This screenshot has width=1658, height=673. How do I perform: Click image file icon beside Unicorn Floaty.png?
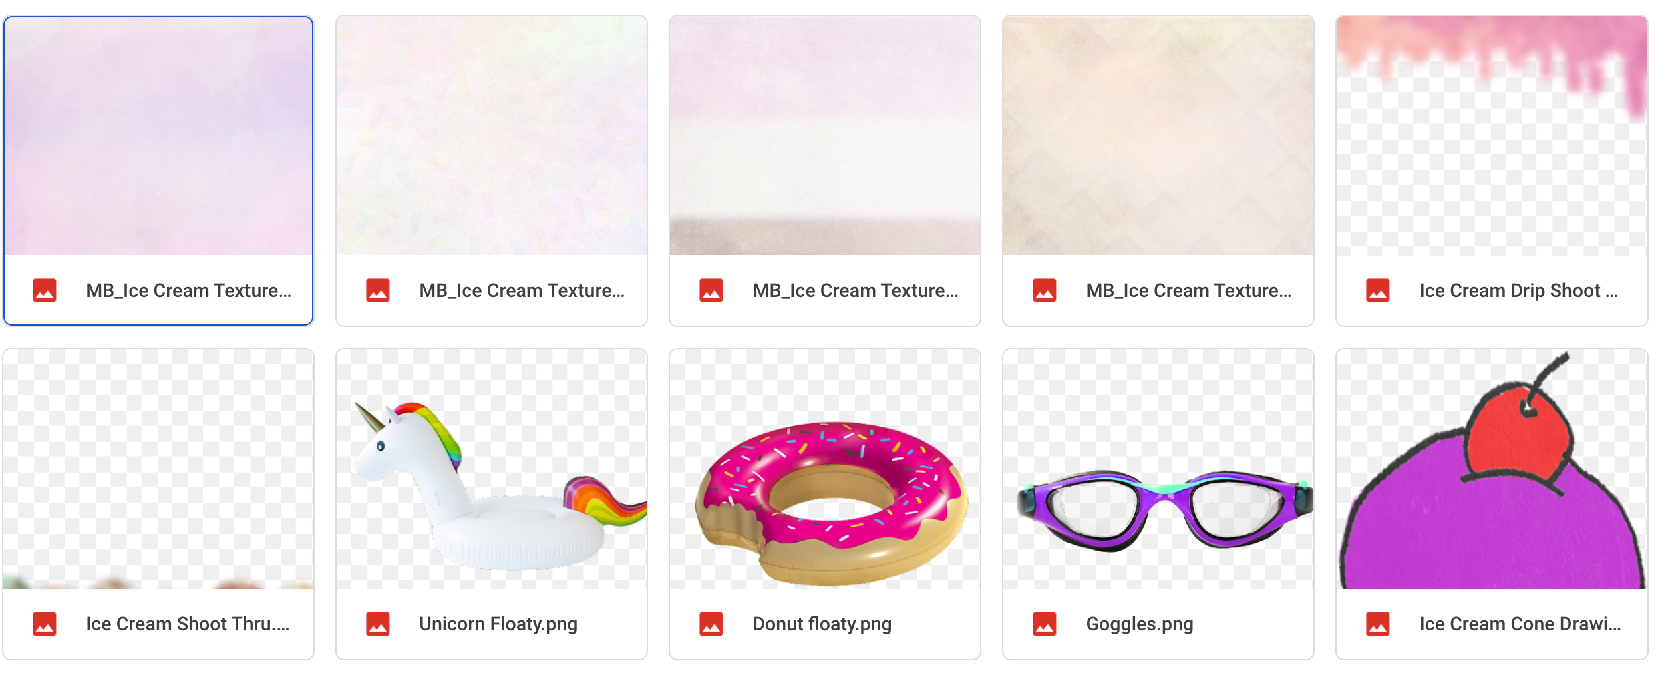point(378,624)
